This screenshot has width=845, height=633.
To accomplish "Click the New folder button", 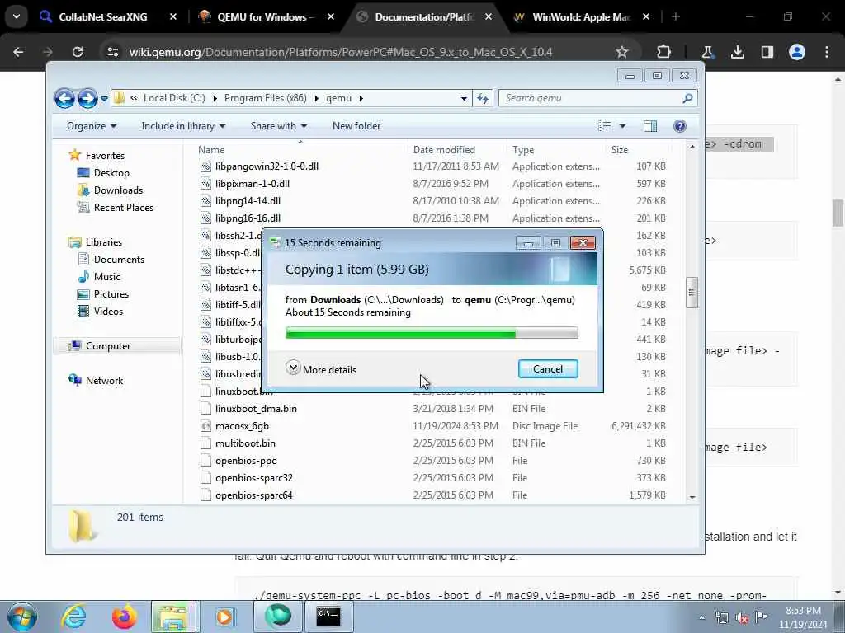I will [356, 126].
